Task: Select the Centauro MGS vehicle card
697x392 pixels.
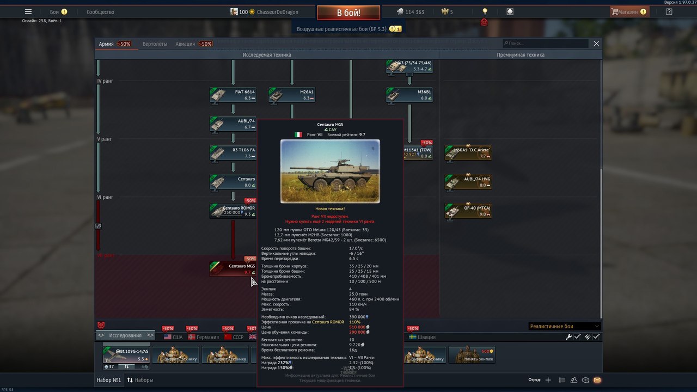Action: click(233, 269)
